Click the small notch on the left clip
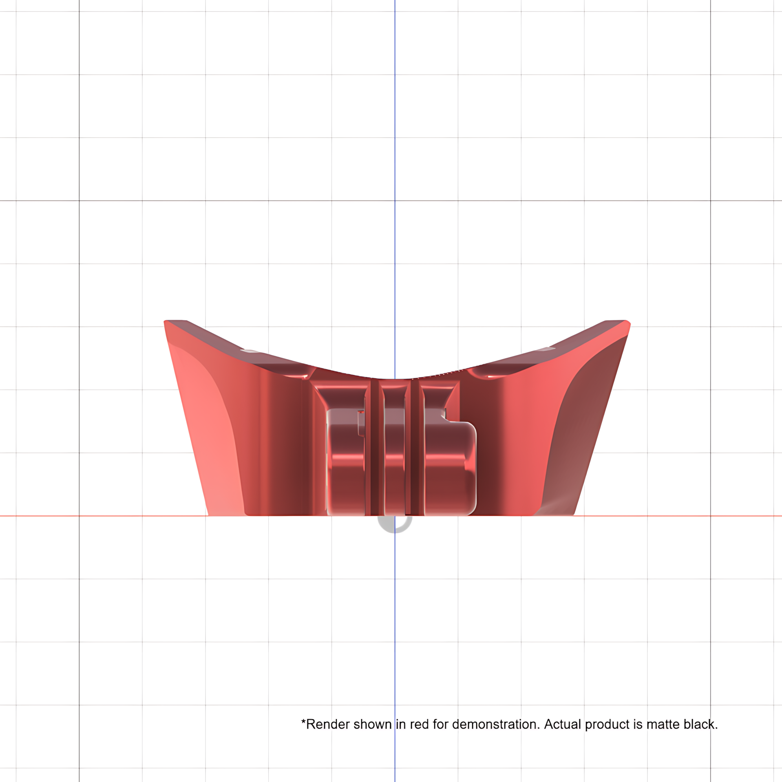The height and width of the screenshot is (782, 782). (361, 424)
